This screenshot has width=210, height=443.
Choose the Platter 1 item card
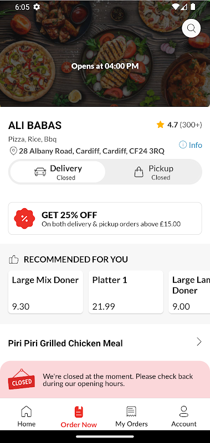(x=126, y=292)
